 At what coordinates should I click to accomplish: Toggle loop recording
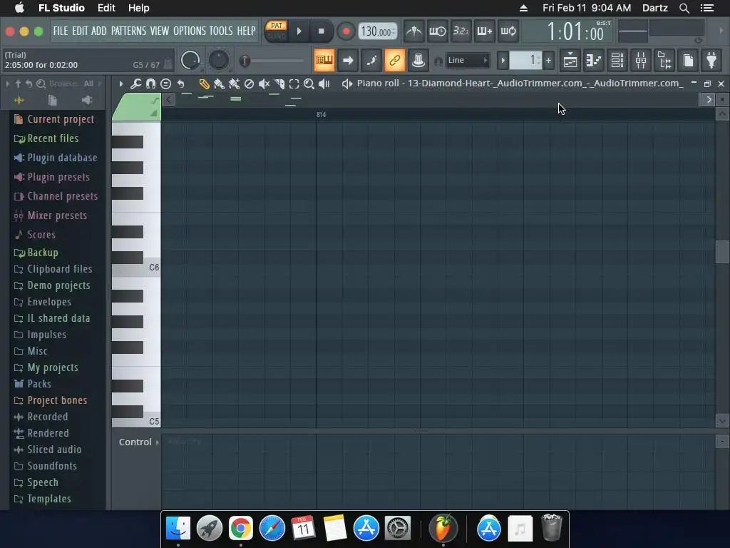pyautogui.click(x=508, y=31)
